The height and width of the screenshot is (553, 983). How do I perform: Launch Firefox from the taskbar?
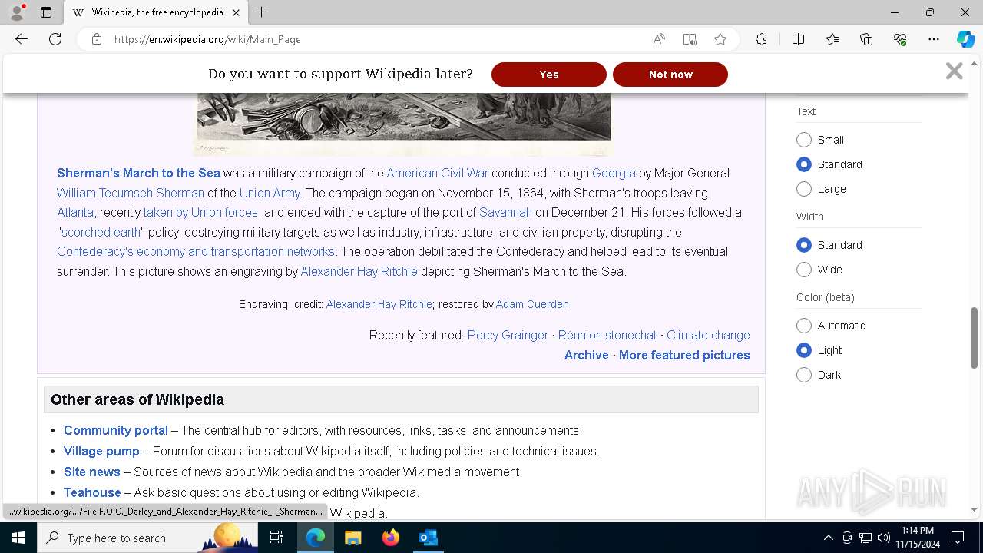pyautogui.click(x=390, y=538)
